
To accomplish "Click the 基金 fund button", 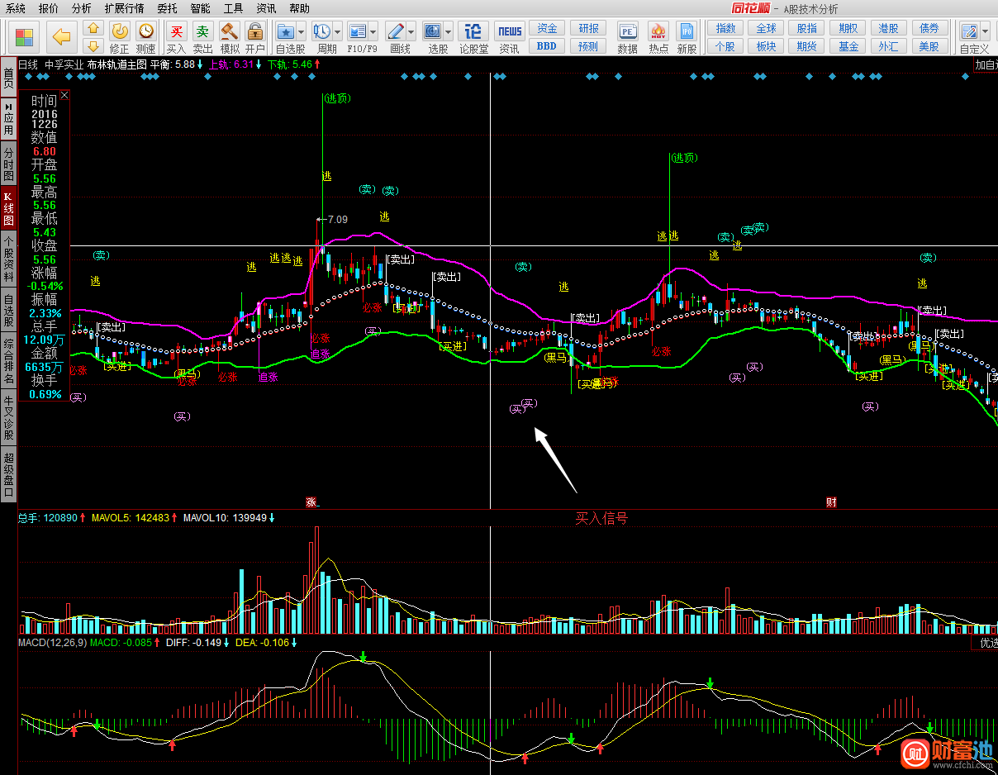I will click(x=848, y=46).
